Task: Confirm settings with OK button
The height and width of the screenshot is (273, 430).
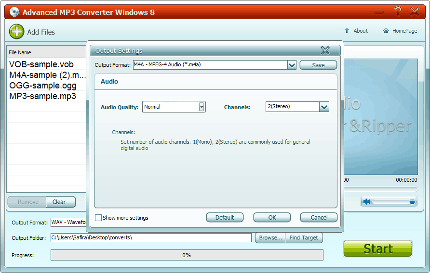Action: pyautogui.click(x=272, y=217)
